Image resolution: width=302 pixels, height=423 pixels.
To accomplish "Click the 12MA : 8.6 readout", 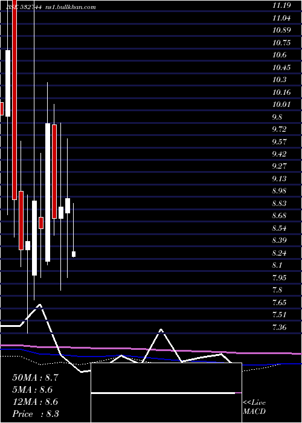I will [35, 402].
